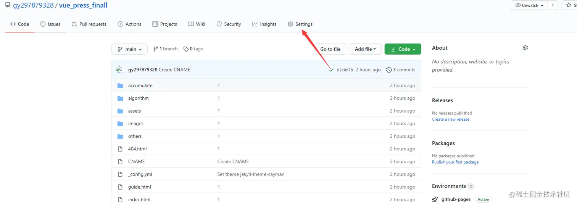The height and width of the screenshot is (205, 577).
Task: Open the Projects tab
Action: (164, 24)
